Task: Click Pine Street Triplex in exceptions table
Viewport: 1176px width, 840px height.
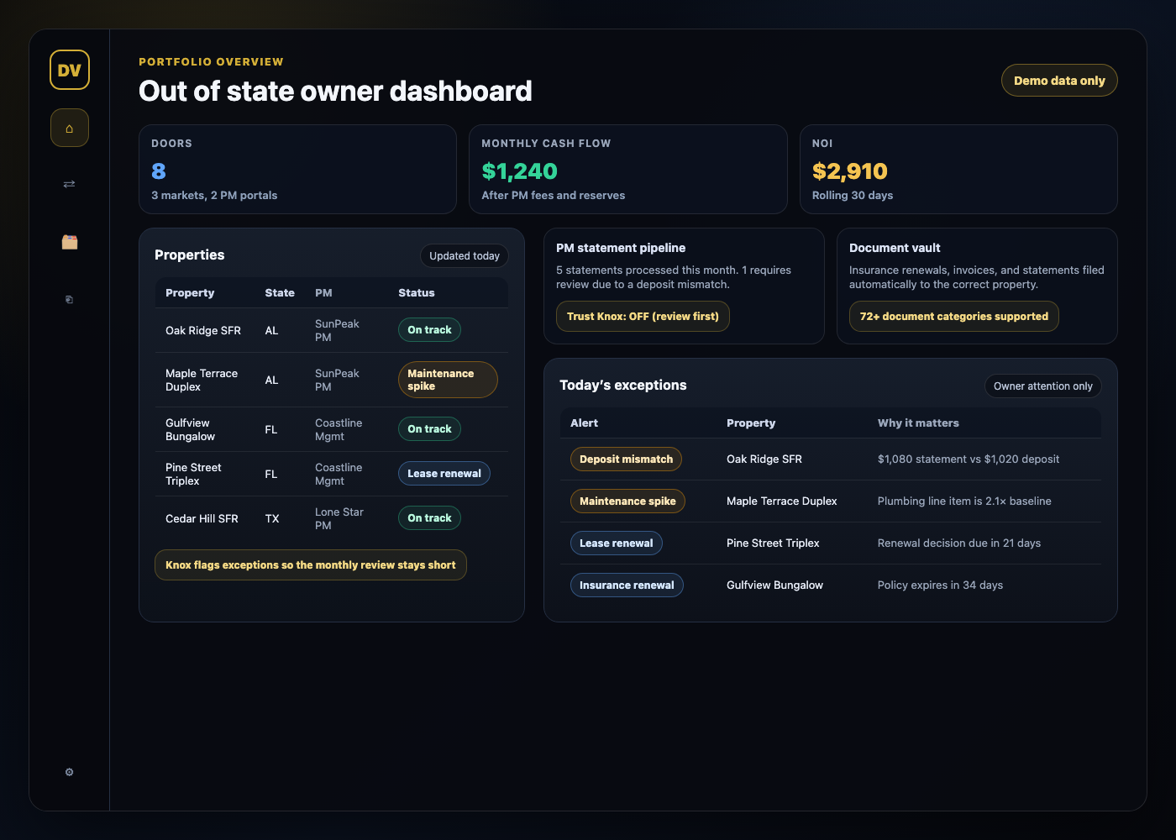Action: 773,543
